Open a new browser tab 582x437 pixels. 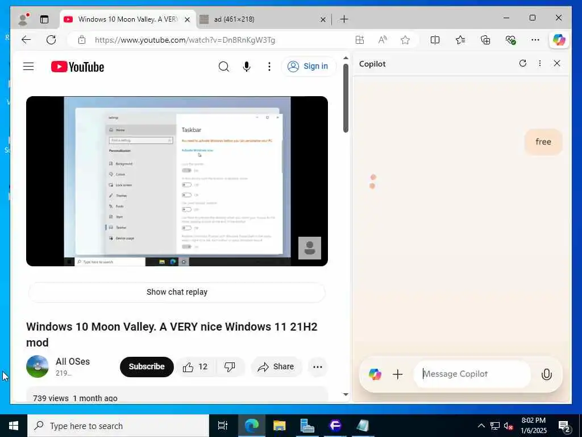344,19
